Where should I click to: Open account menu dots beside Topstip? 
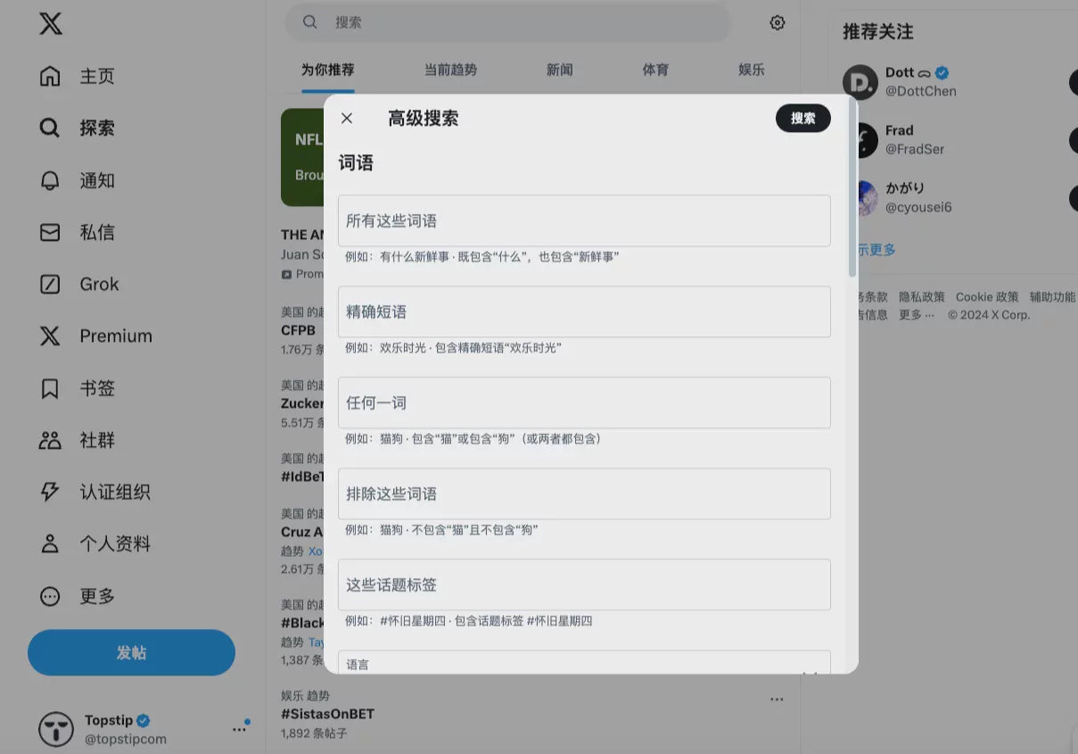(239, 729)
